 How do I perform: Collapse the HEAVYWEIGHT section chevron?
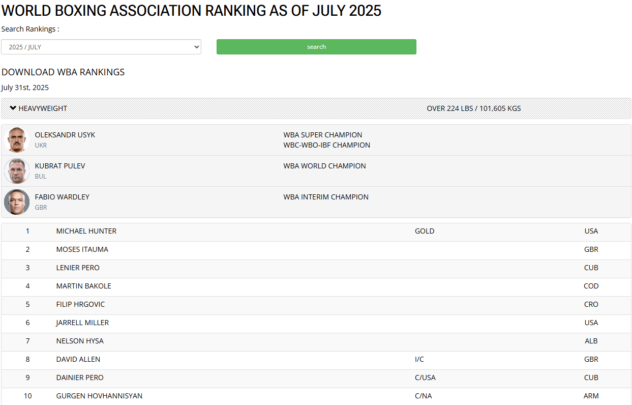click(x=13, y=108)
